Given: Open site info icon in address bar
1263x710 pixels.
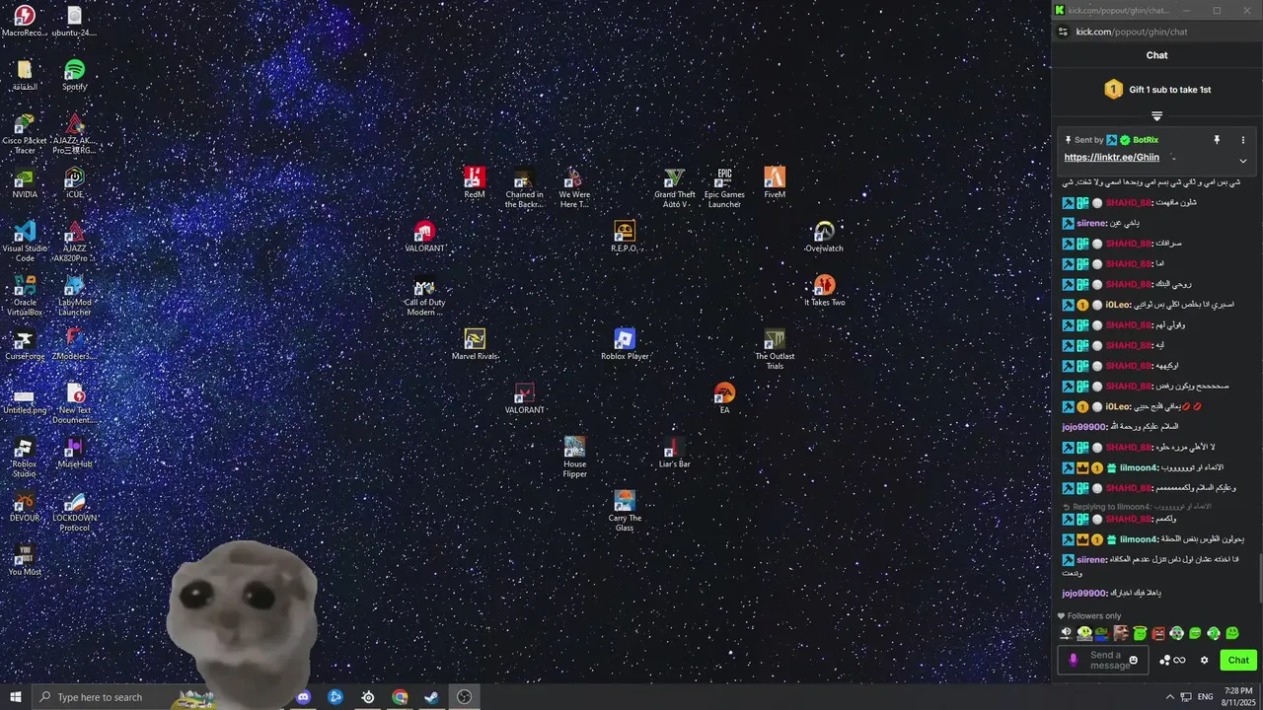Looking at the screenshot, I should tap(1063, 32).
